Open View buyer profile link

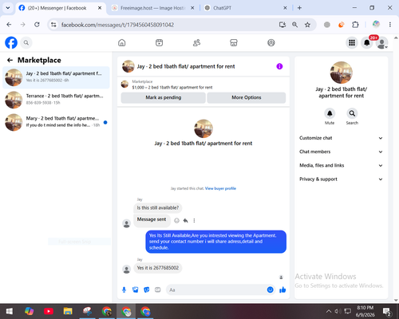pyautogui.click(x=220, y=188)
